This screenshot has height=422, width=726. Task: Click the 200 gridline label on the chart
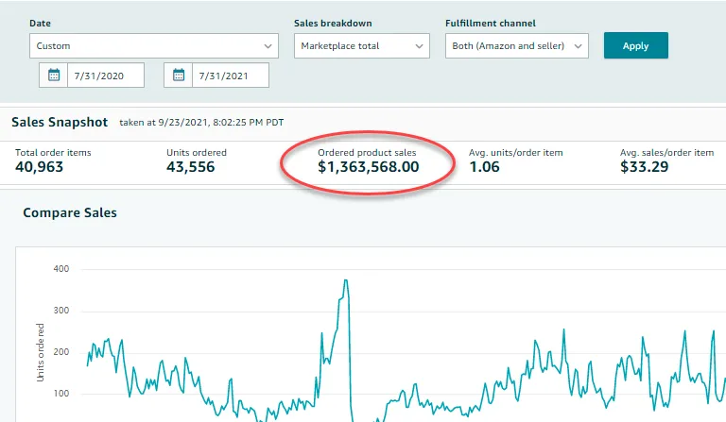click(61, 351)
